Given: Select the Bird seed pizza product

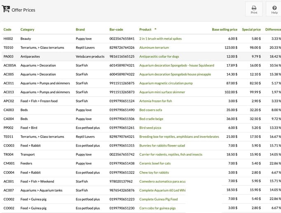Looking at the screenshot, I should coord(150,128).
